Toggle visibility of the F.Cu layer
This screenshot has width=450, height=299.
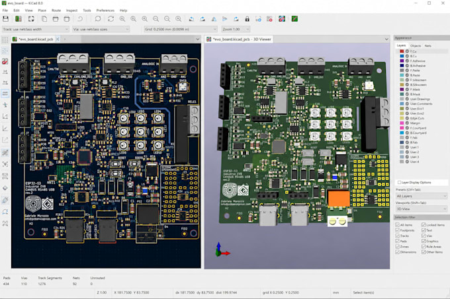tap(407, 51)
